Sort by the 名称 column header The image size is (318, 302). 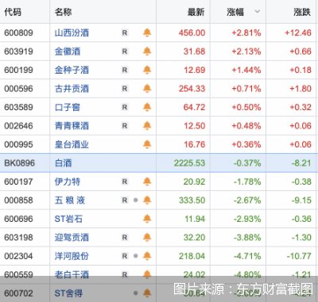[x=63, y=12]
